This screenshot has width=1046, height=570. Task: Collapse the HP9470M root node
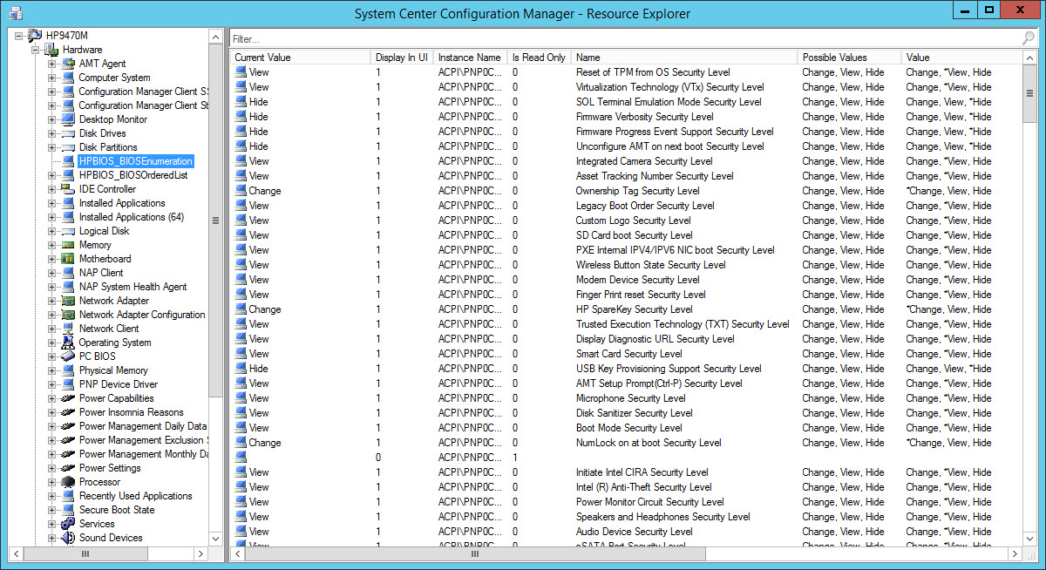19,36
